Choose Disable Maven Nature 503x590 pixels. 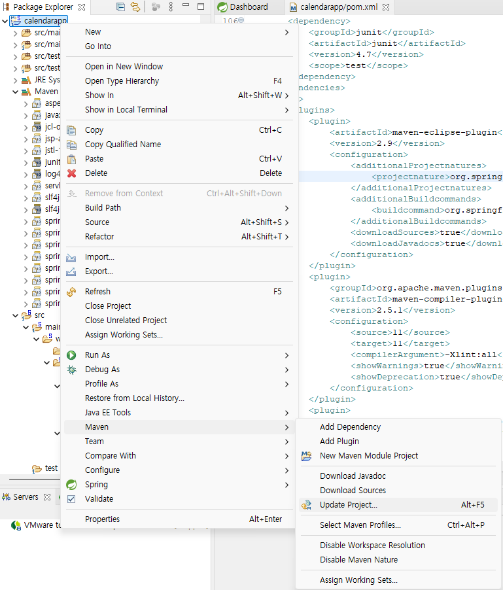[x=399, y=560]
